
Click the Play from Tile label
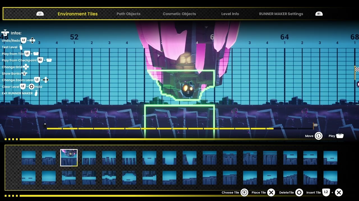click(13, 54)
